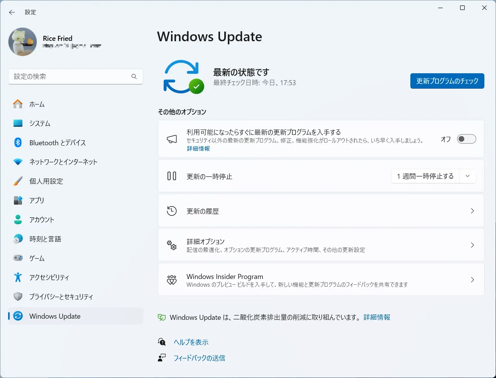Click the accessibility figure icon
Image resolution: width=496 pixels, height=378 pixels.
pos(18,277)
